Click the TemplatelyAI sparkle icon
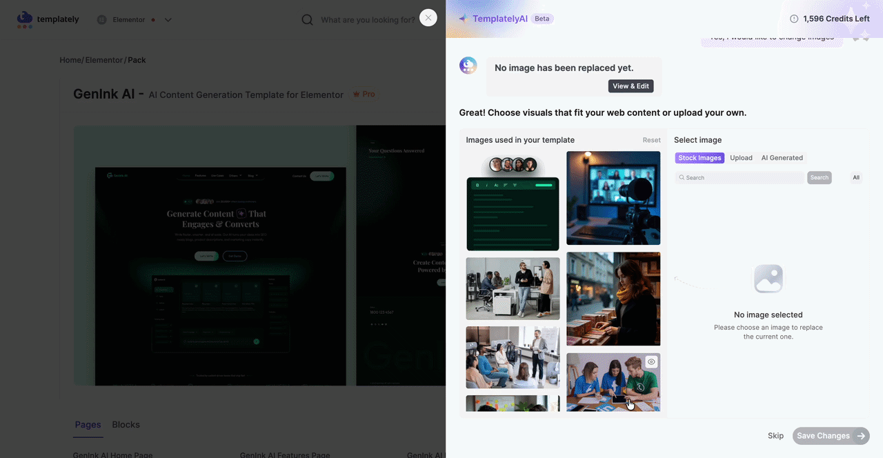 (463, 19)
